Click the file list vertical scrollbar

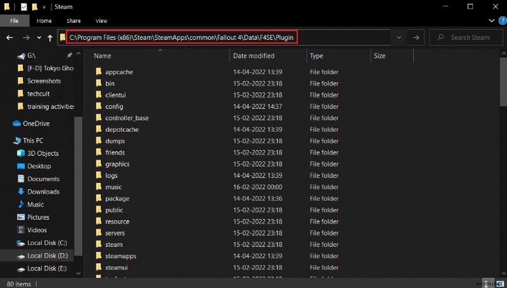click(503, 82)
